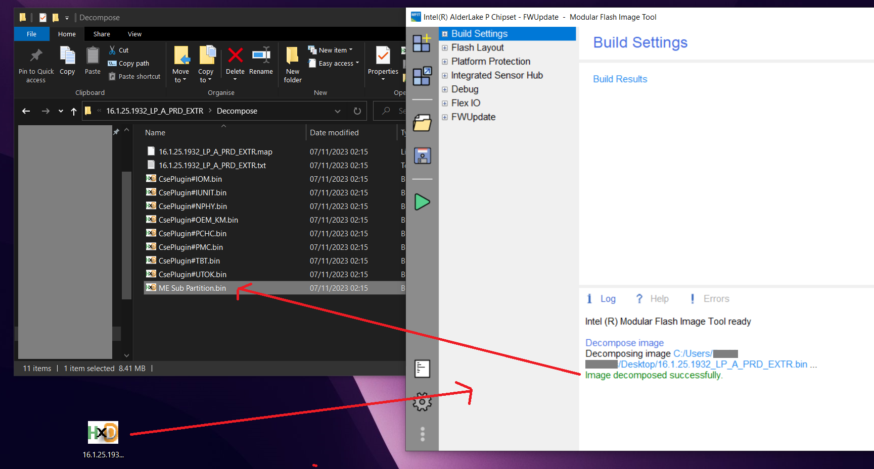Select Integrated Sensor Hub in the tree

497,76
